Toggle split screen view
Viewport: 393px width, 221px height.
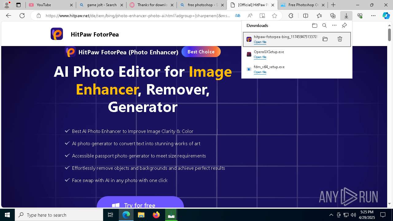pos(305,16)
